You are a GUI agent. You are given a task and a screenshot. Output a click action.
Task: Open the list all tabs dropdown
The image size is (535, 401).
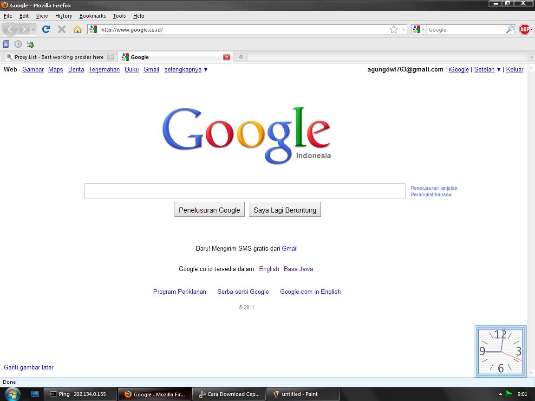(x=531, y=57)
